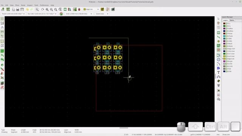Toggle B.Cu layer visibility checkbox
The image size is (242, 136).
pyautogui.click(x=226, y=26)
